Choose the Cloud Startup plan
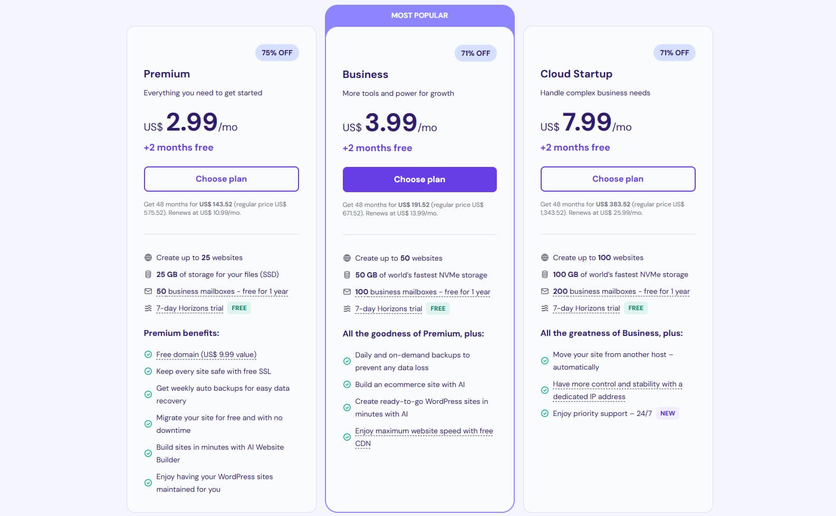This screenshot has width=836, height=516. pos(618,178)
